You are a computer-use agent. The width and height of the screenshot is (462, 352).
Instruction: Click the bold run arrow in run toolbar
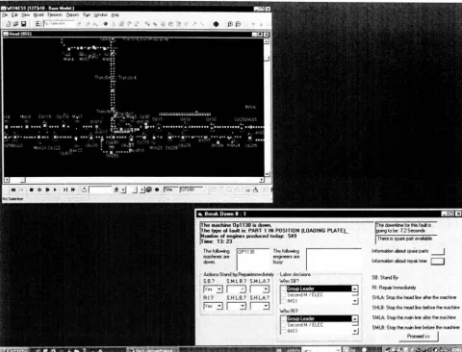click(x=47, y=189)
